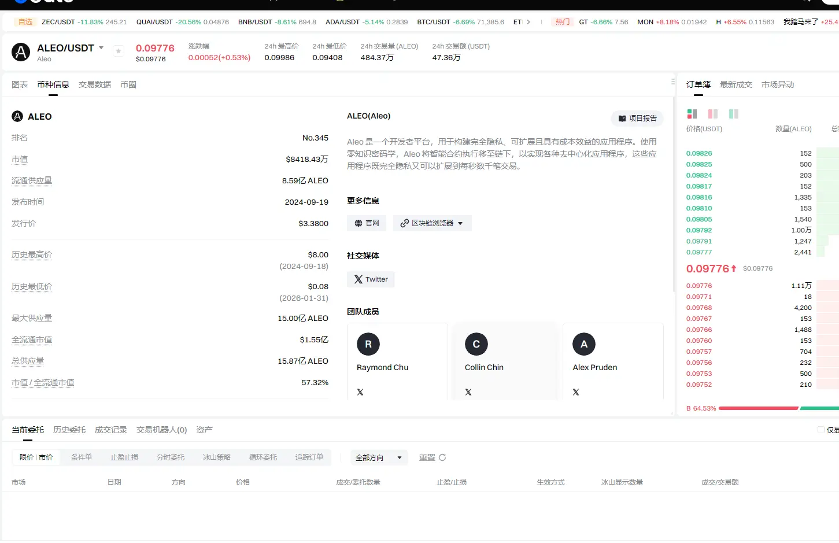839x543 pixels.
Task: Select the 分时委托 order filter
Action: (x=171, y=457)
